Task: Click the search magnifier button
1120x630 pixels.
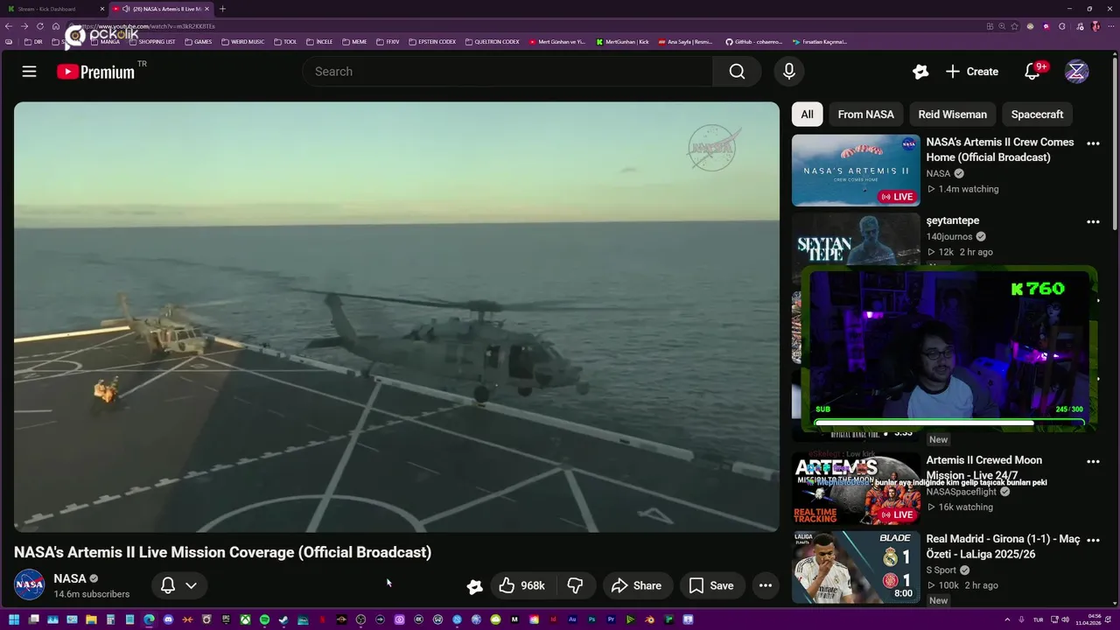Action: 737,72
